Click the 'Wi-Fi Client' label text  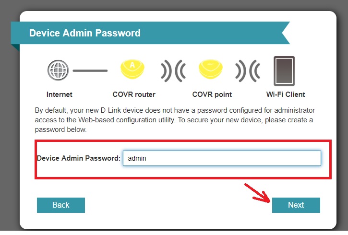286,94
